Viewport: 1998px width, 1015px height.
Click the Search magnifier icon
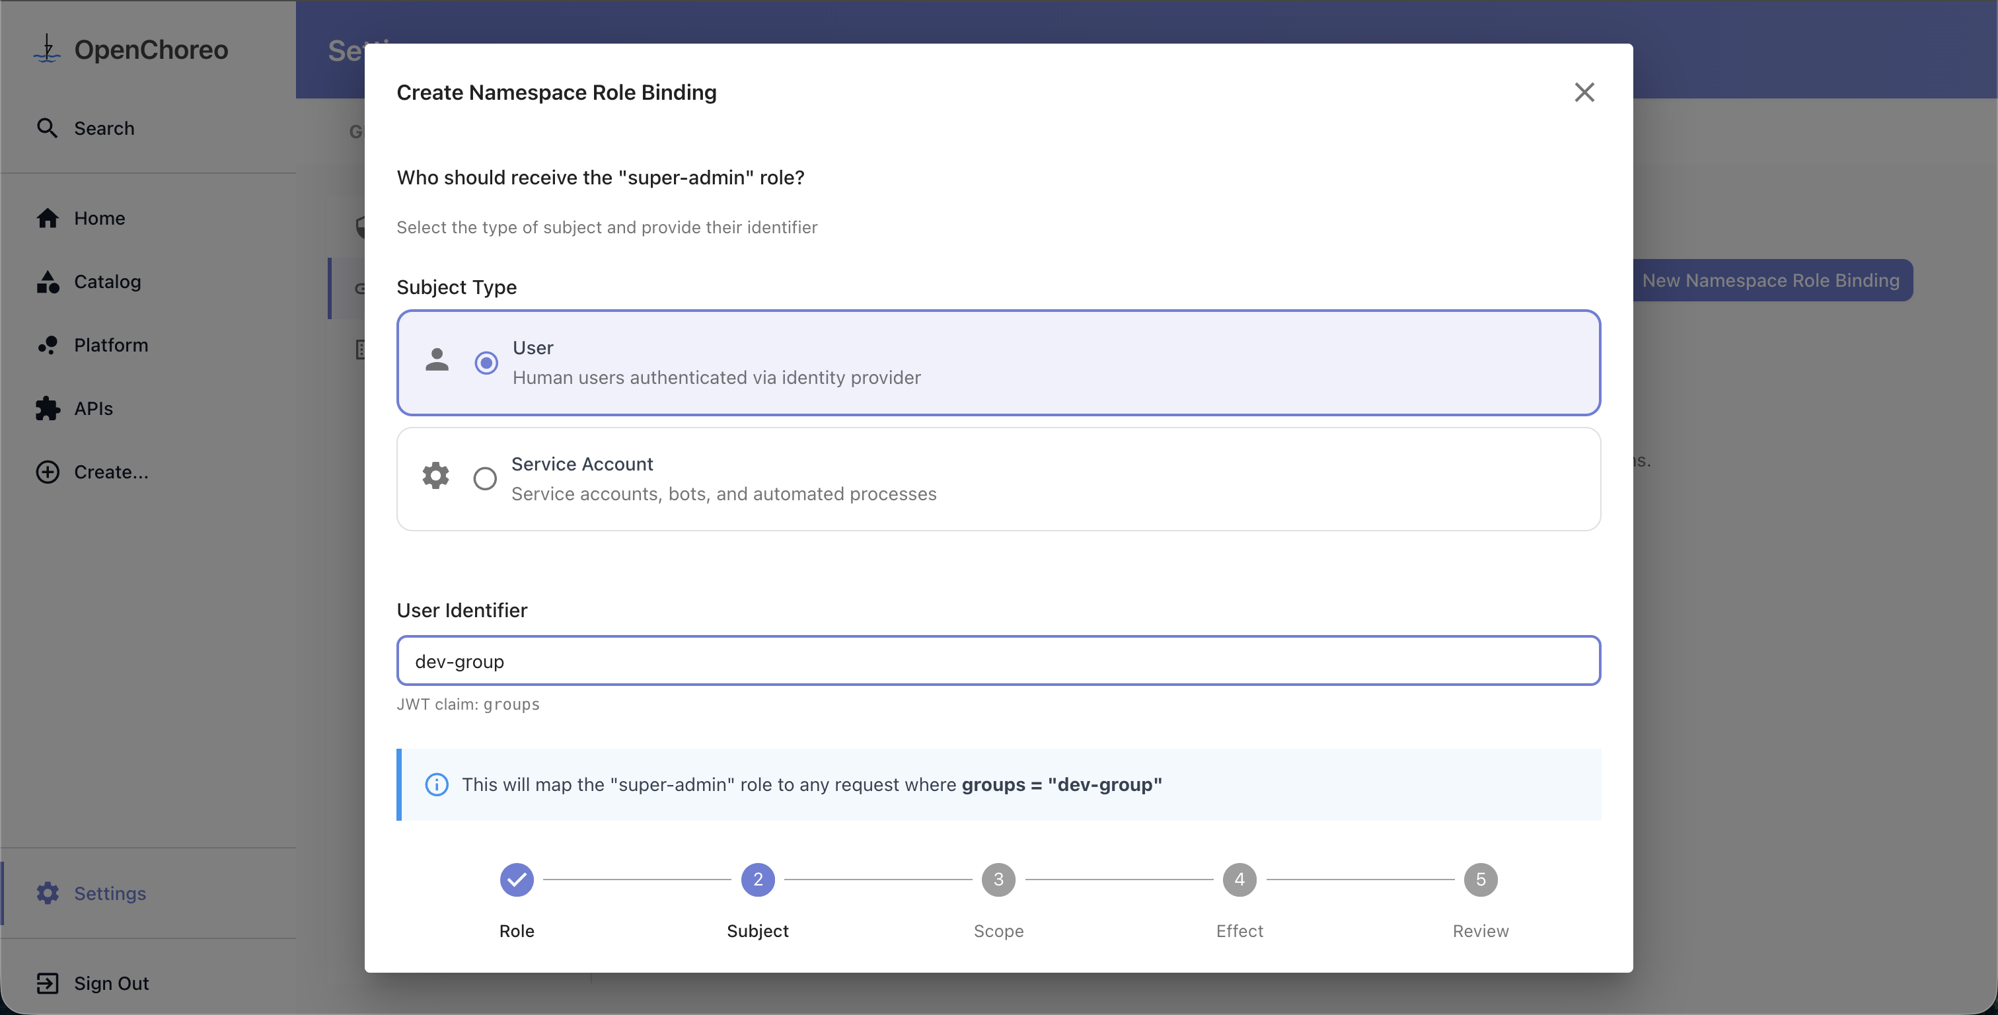48,128
